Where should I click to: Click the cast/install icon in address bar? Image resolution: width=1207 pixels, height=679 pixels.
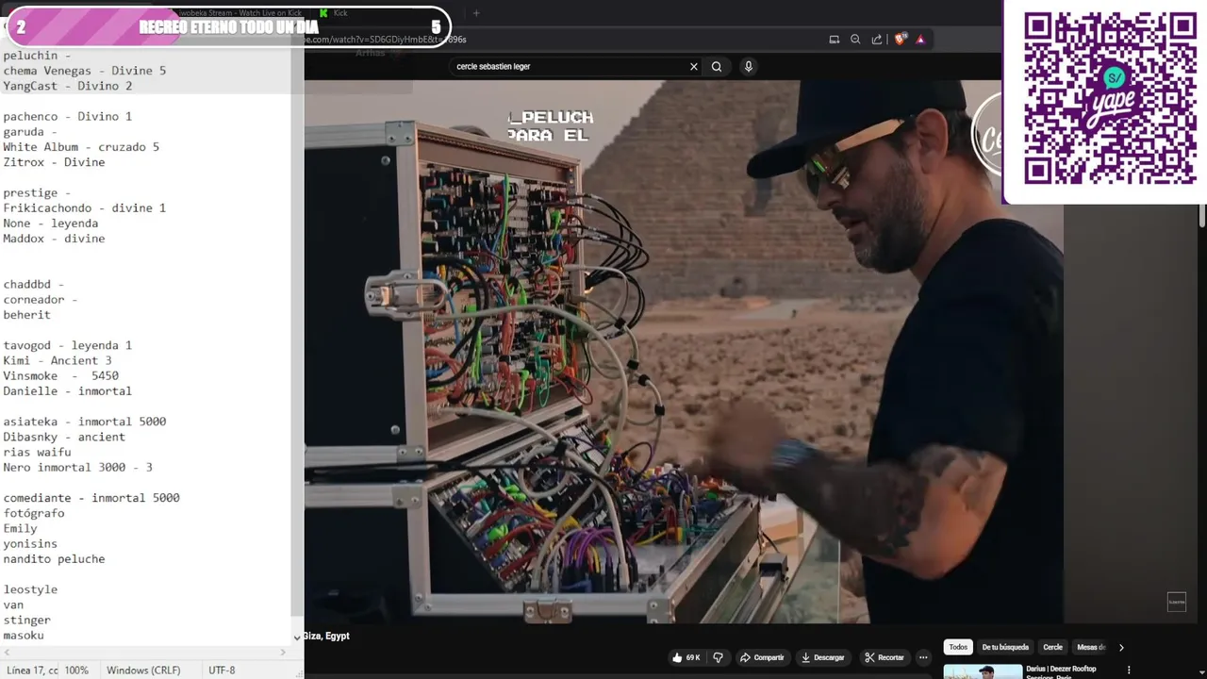835,40
